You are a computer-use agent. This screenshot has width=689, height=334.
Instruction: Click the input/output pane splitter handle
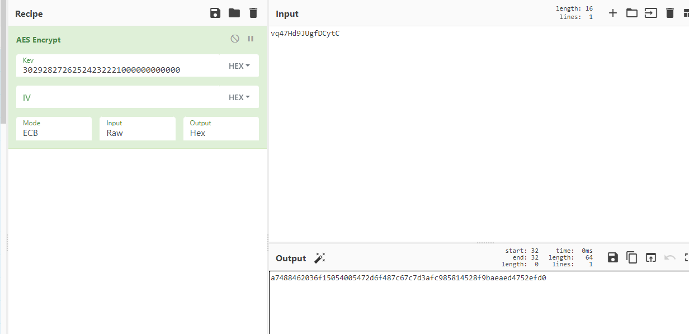[485, 243]
